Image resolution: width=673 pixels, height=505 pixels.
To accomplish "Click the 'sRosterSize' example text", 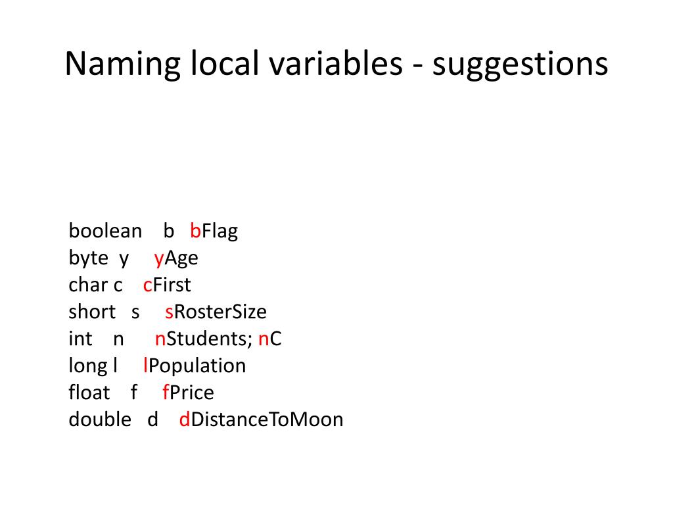I will 216,312.
